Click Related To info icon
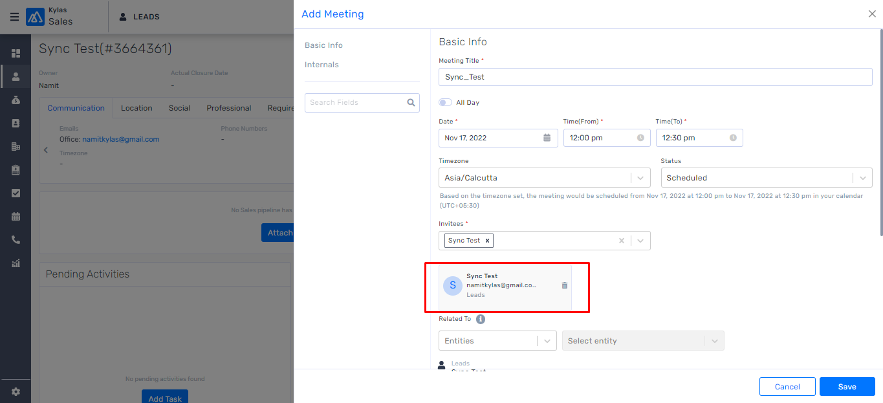The width and height of the screenshot is (883, 403). click(481, 319)
